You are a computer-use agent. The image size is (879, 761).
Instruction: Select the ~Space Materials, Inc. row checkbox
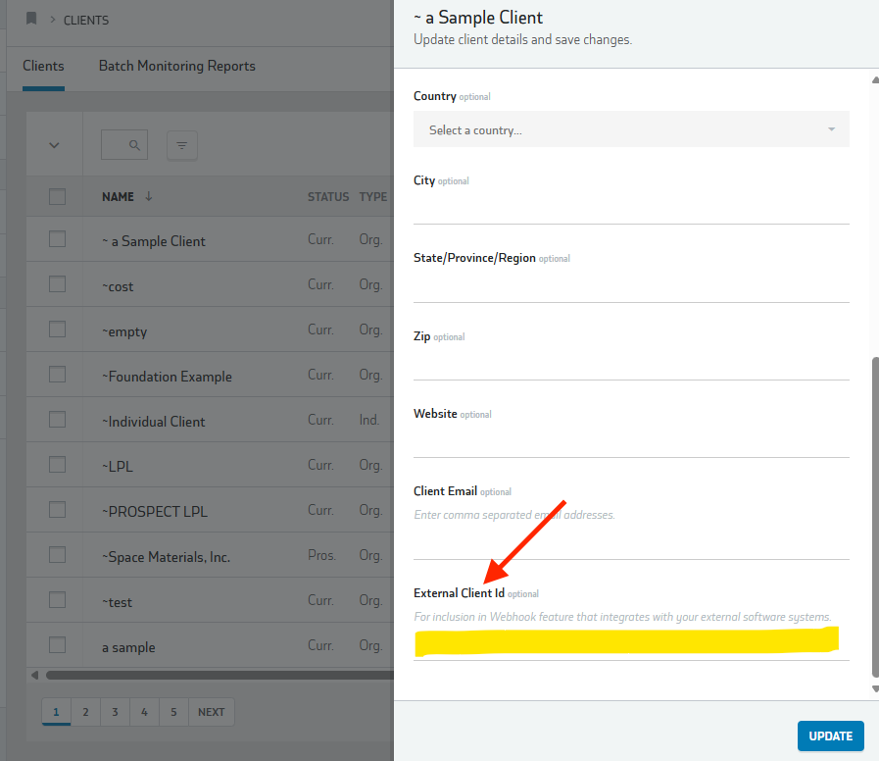57,555
